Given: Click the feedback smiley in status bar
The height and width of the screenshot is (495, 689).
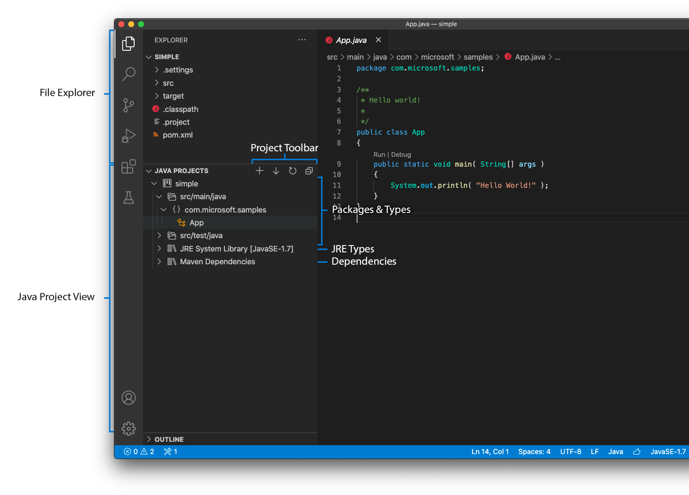Looking at the screenshot, I should coord(636,451).
